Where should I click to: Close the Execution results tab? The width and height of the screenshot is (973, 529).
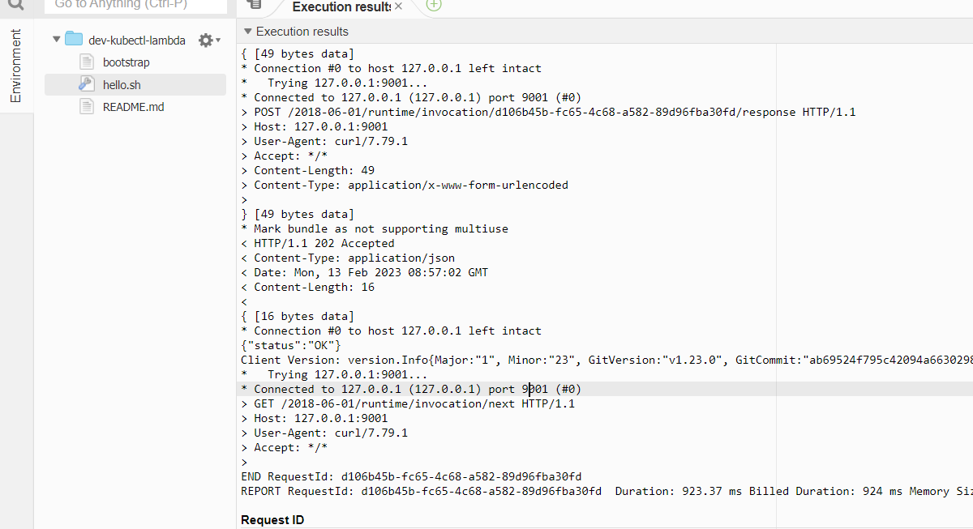tap(398, 6)
